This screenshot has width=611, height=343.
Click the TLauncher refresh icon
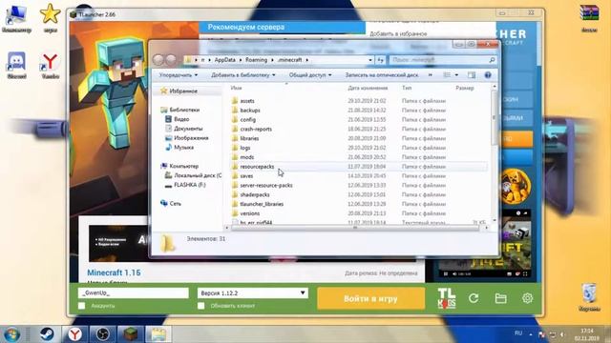474,298
